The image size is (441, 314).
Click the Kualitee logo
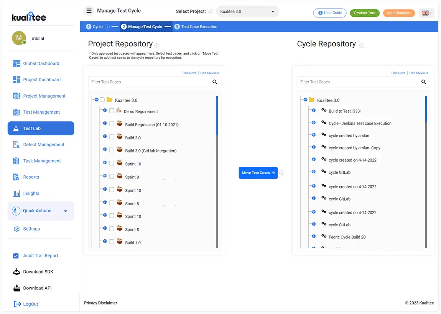(x=29, y=17)
